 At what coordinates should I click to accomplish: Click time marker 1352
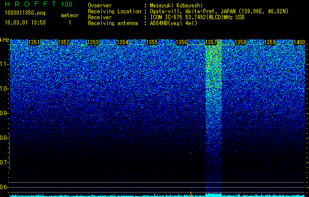point(64,42)
